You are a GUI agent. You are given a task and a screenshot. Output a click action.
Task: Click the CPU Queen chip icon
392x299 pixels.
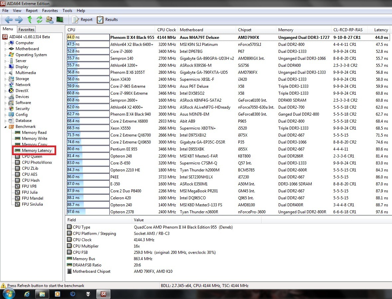point(18,156)
